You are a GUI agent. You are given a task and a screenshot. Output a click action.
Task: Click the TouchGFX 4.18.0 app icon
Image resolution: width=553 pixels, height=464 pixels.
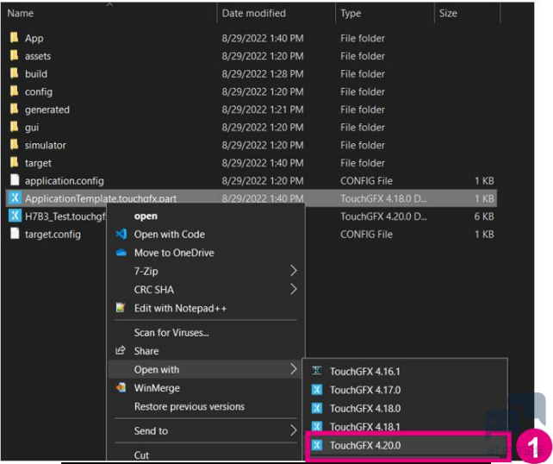pos(317,408)
